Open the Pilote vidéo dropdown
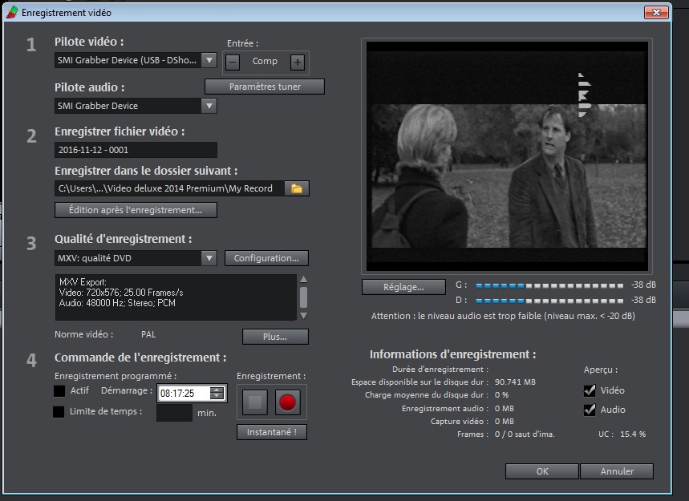The width and height of the screenshot is (689, 501). [x=209, y=60]
